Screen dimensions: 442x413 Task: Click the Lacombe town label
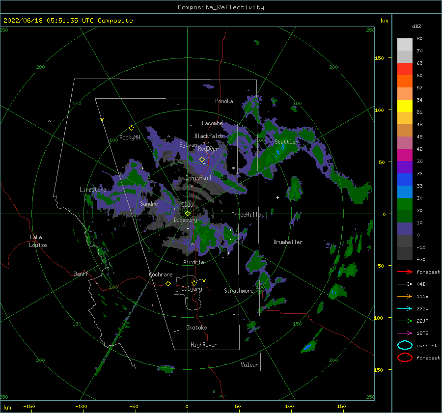tap(212, 123)
